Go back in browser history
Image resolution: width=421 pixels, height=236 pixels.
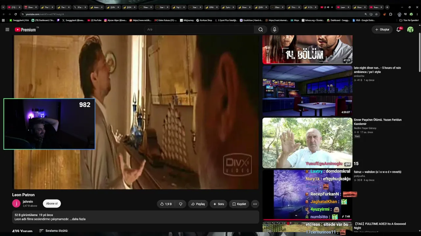(4, 14)
